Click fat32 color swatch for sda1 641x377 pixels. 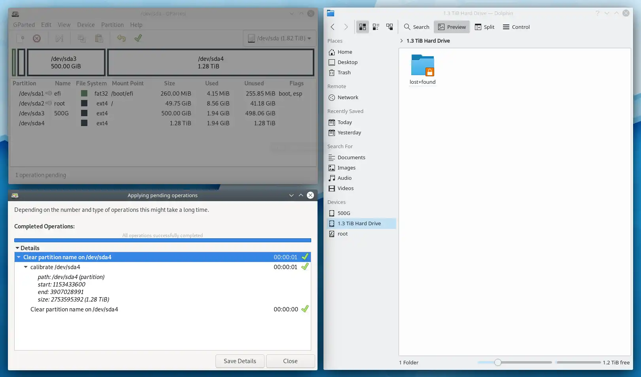84,94
